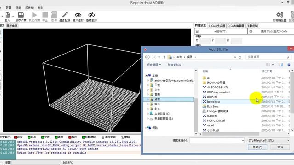
Task: Click the New Folder button in dialog
Action: point(175,65)
